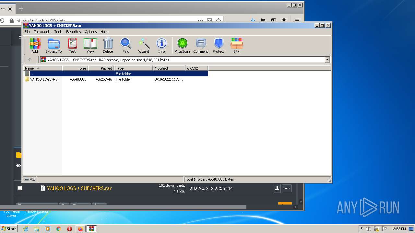Image resolution: width=415 pixels, height=233 pixels.
Task: Open the Tools menu
Action: [x=58, y=32]
